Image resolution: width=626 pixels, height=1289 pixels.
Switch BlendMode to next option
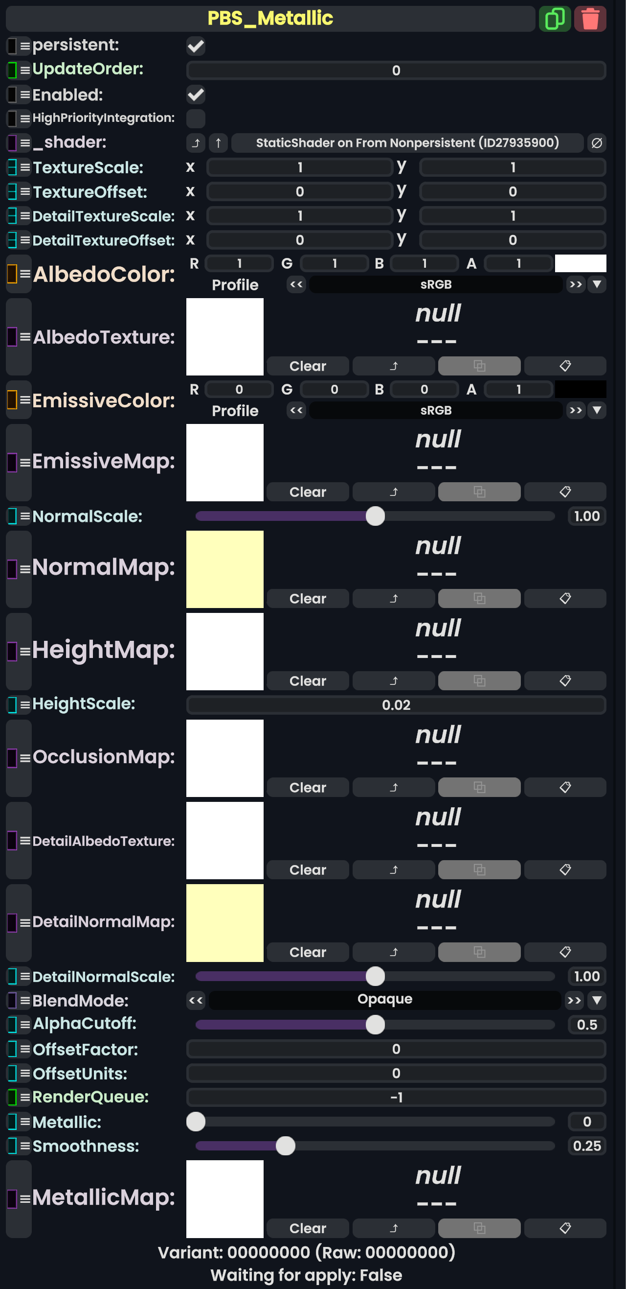[574, 1000]
